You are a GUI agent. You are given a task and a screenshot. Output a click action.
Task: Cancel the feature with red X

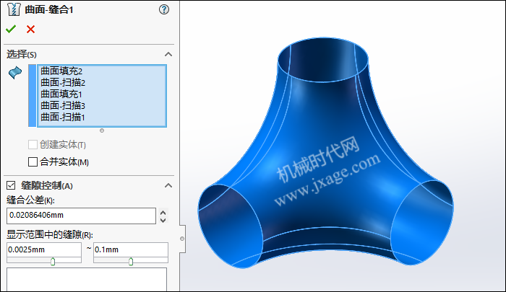30,30
